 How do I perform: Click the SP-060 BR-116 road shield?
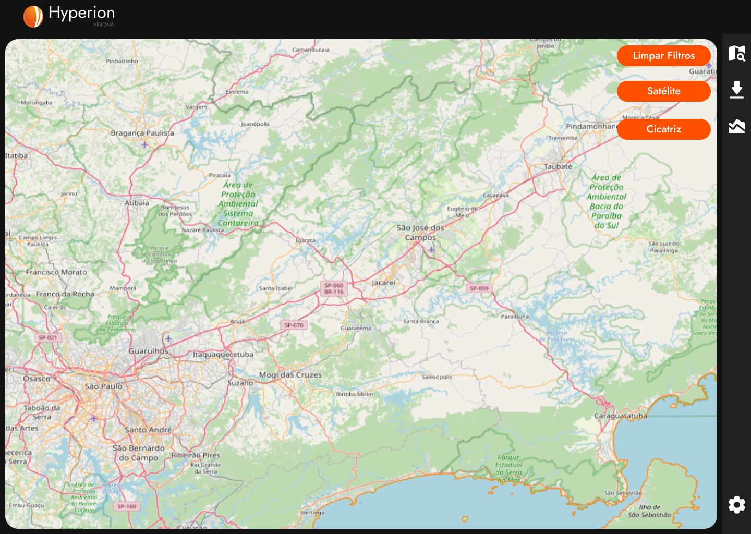click(x=334, y=289)
